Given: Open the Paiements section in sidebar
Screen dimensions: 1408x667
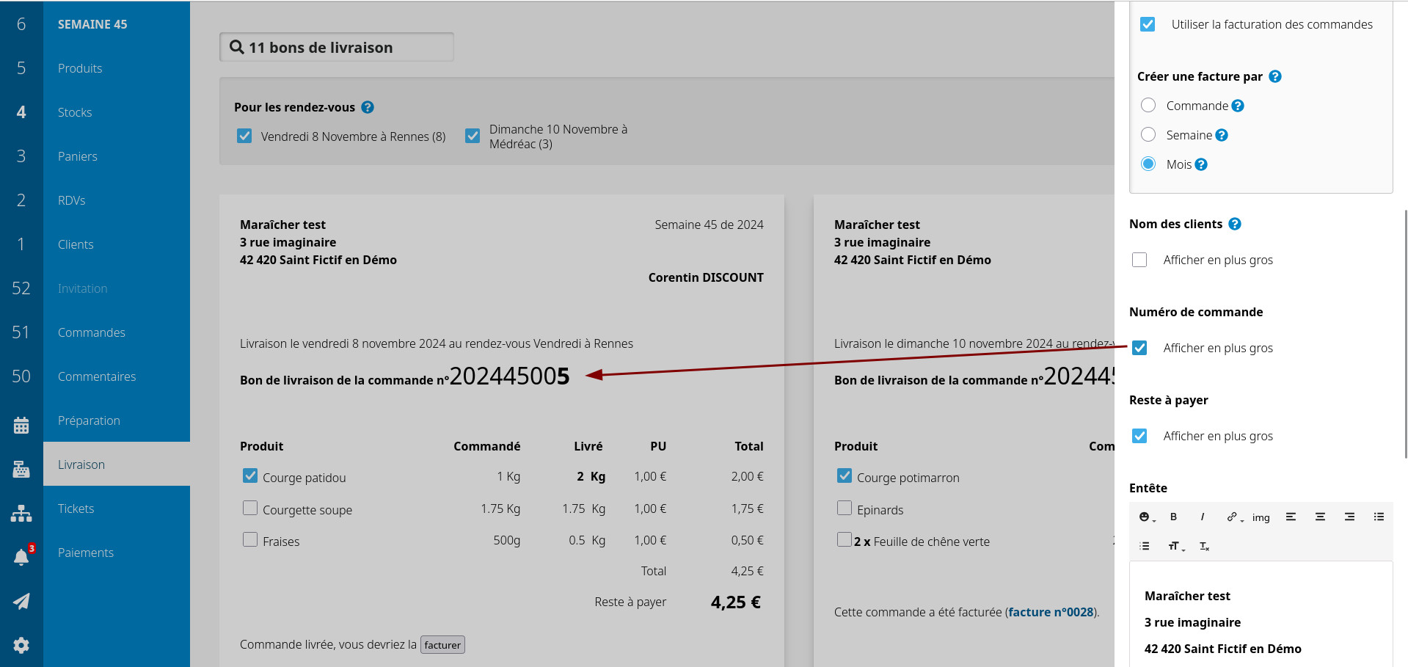Looking at the screenshot, I should (86, 553).
